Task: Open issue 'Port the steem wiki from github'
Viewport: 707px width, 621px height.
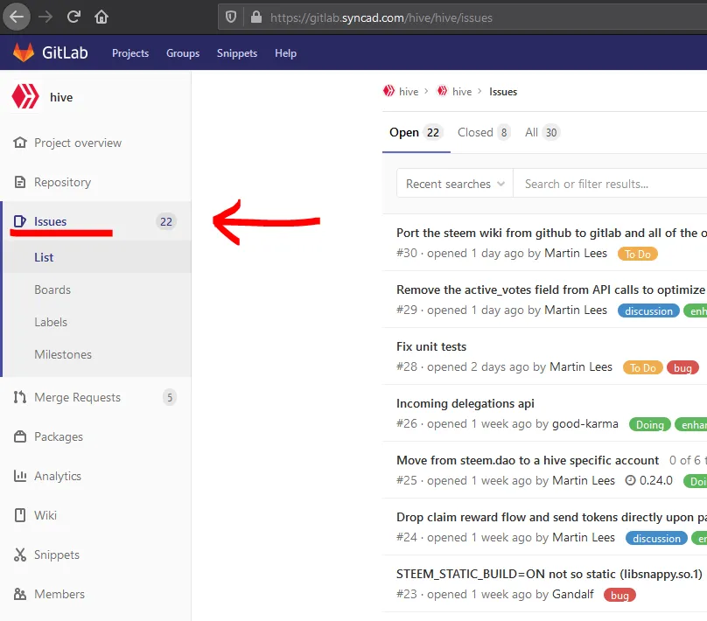Action: (x=551, y=233)
